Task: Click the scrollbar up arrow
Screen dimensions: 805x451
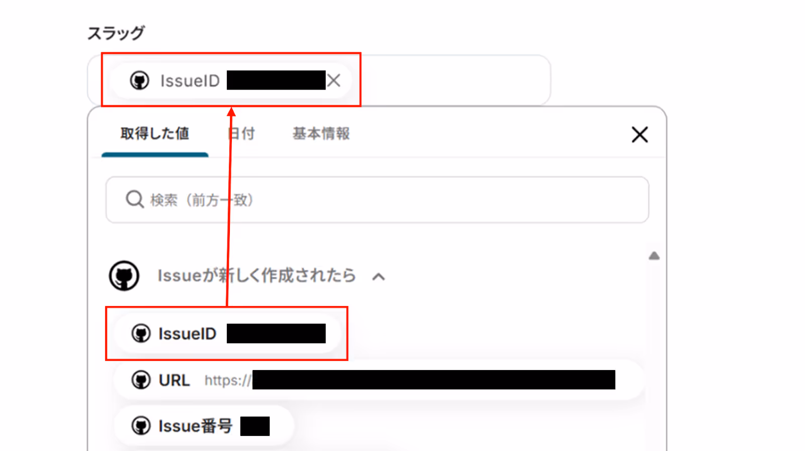Action: click(654, 256)
